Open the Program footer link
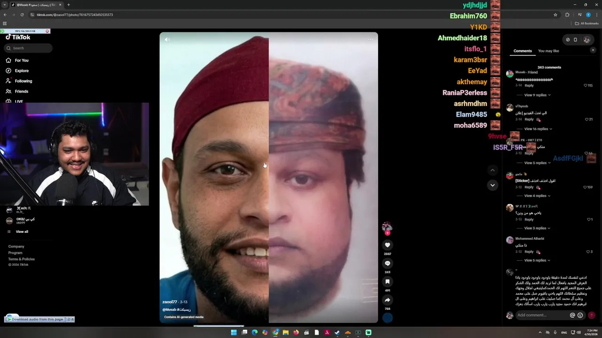 15,253
